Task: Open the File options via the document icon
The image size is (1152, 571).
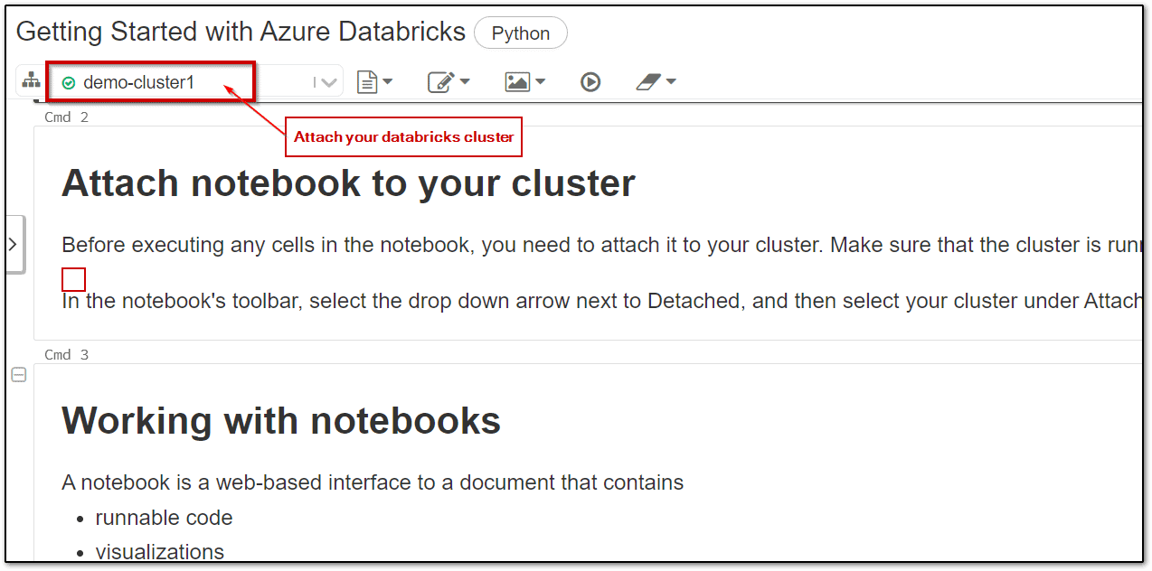Action: pos(367,80)
